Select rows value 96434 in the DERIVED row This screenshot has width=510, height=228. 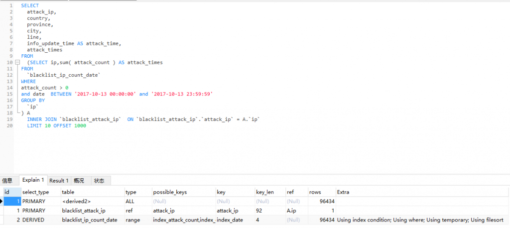[322, 220]
